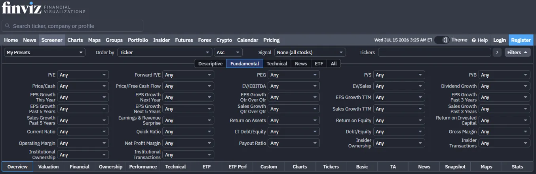
Task: Select the Performance view tab
Action: click(143, 167)
